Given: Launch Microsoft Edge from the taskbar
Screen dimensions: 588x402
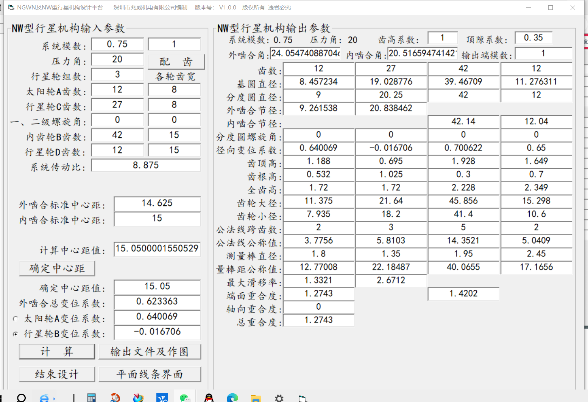Looking at the screenshot, I should point(232,398).
